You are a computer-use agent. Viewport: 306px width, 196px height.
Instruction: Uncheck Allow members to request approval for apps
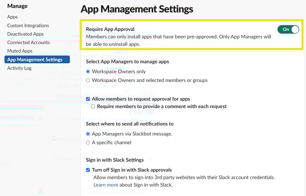click(x=88, y=99)
